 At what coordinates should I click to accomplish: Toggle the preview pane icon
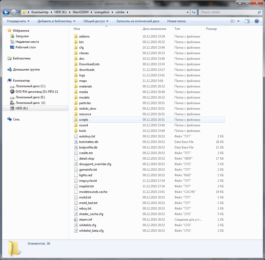(x=247, y=21)
